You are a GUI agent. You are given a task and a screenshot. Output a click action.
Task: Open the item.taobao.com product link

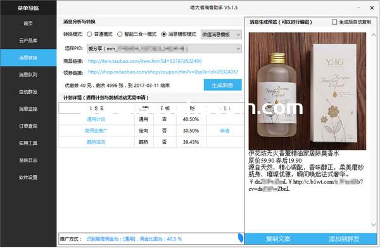coord(145,61)
